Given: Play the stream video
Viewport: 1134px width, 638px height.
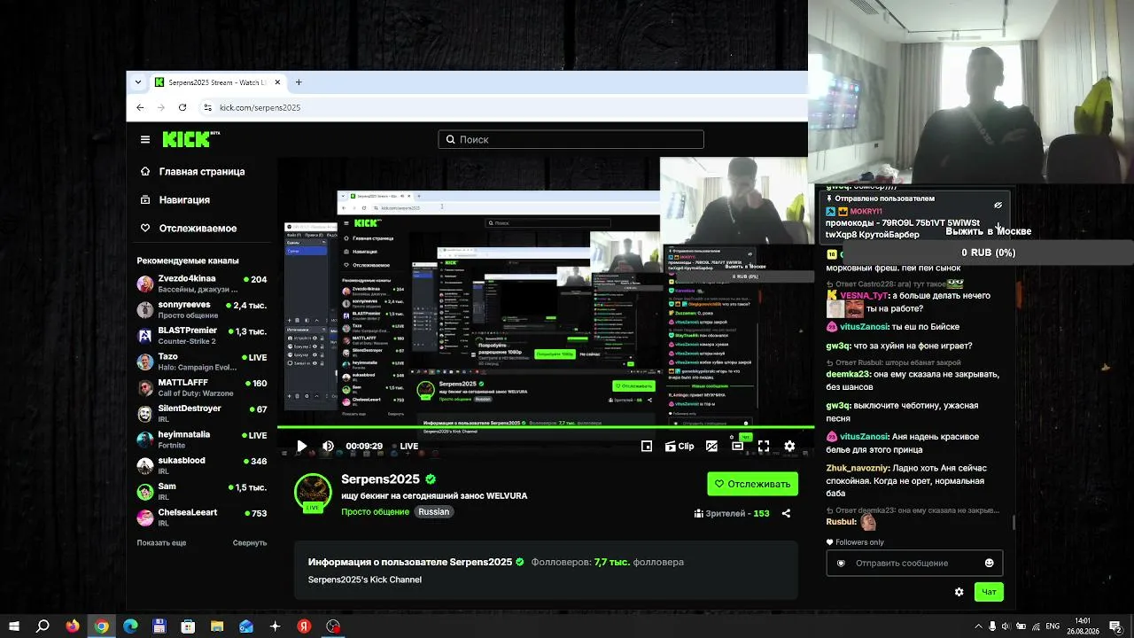Looking at the screenshot, I should (x=301, y=447).
